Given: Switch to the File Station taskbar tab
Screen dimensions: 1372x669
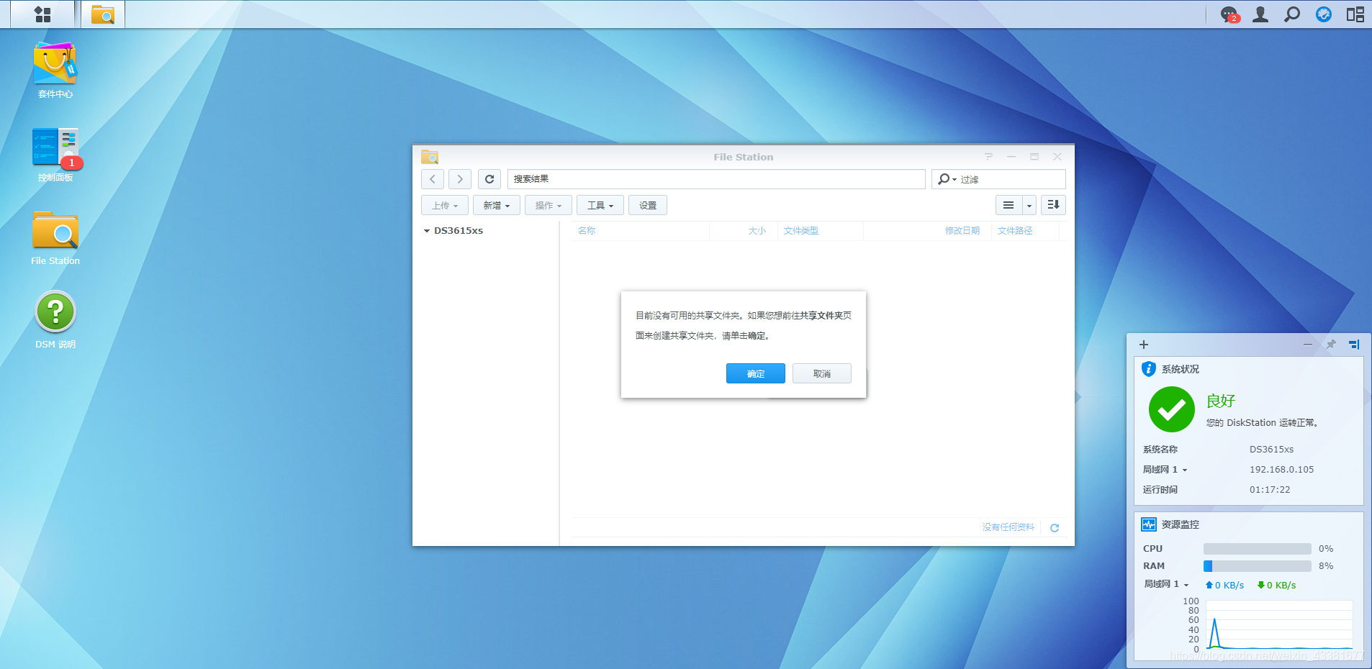Looking at the screenshot, I should [x=103, y=14].
